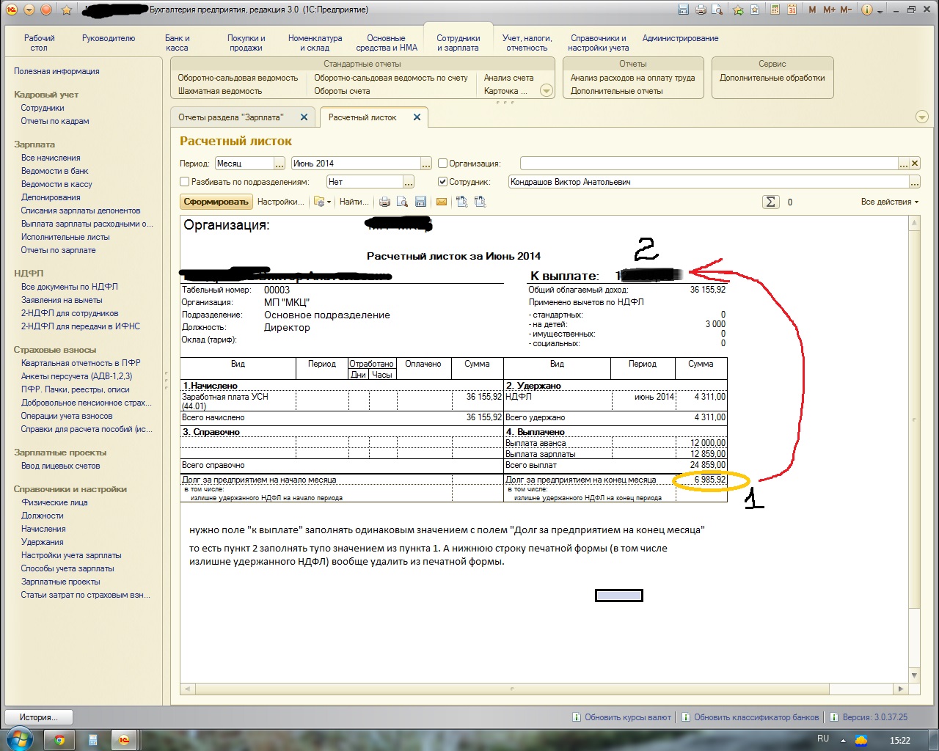
Task: Click the sigma sum button
Action: (770, 202)
